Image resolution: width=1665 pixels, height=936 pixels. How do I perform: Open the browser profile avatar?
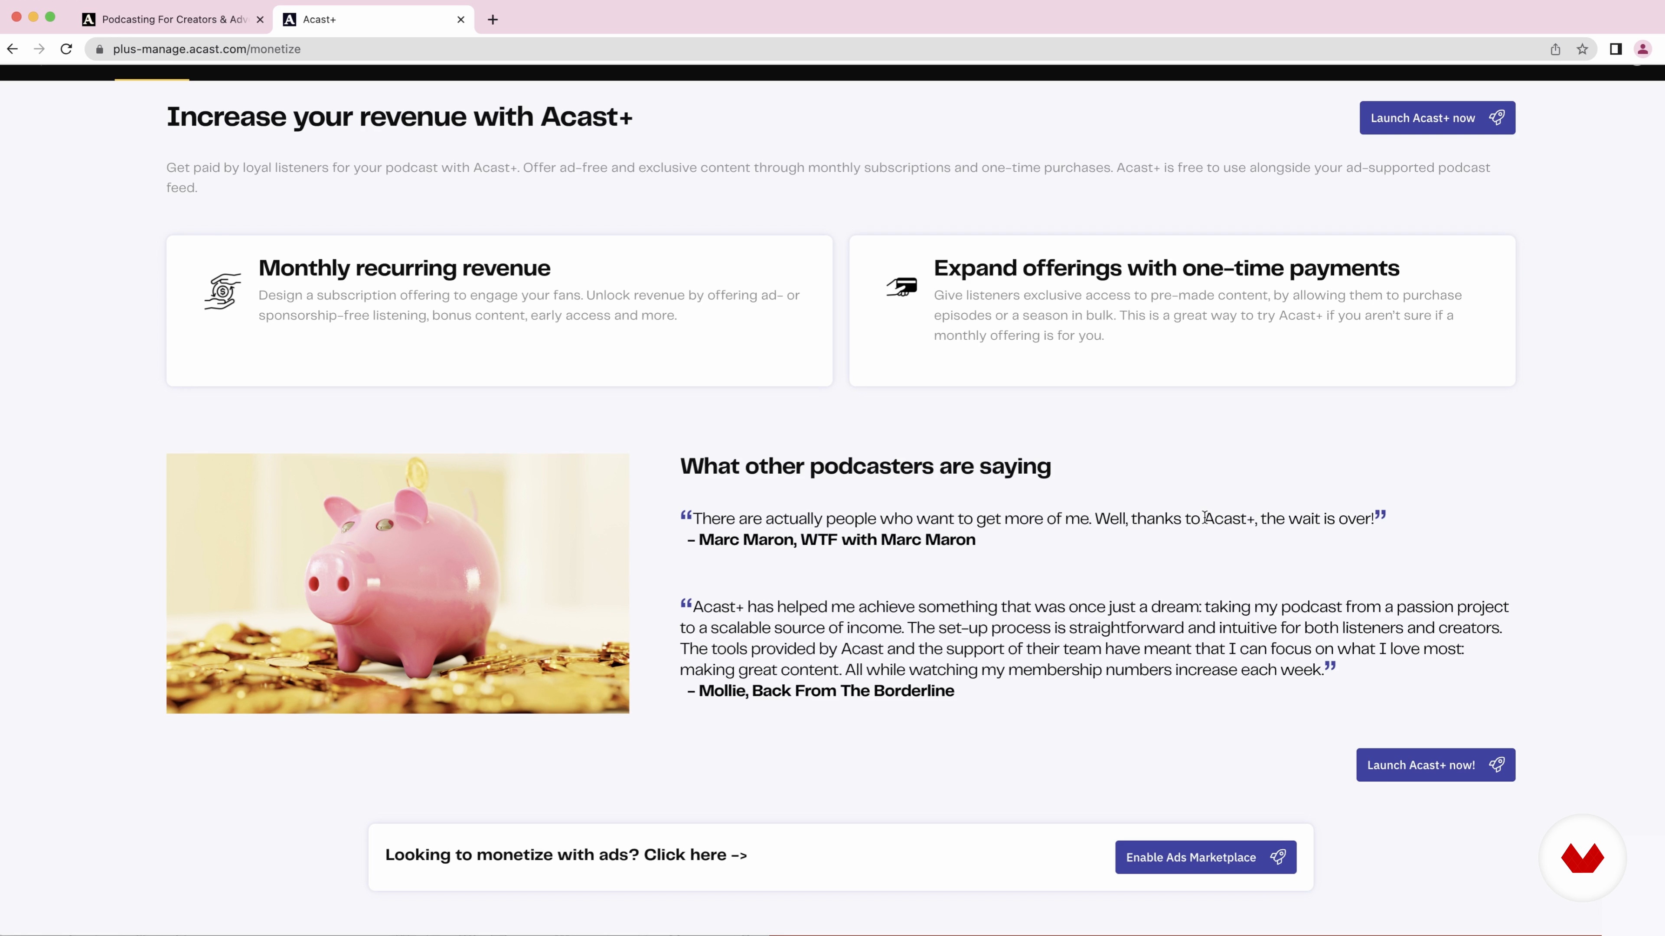pos(1642,49)
